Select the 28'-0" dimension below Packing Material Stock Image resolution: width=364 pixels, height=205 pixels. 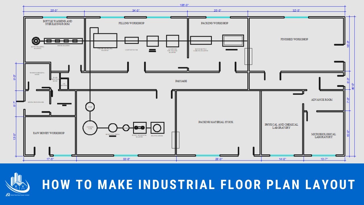coord(219,159)
